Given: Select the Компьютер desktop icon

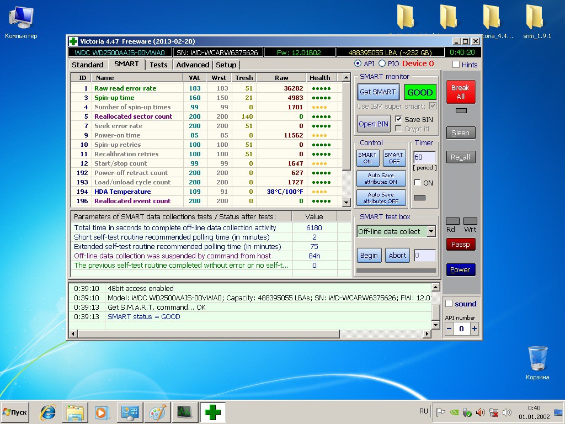Looking at the screenshot, I should point(21,22).
